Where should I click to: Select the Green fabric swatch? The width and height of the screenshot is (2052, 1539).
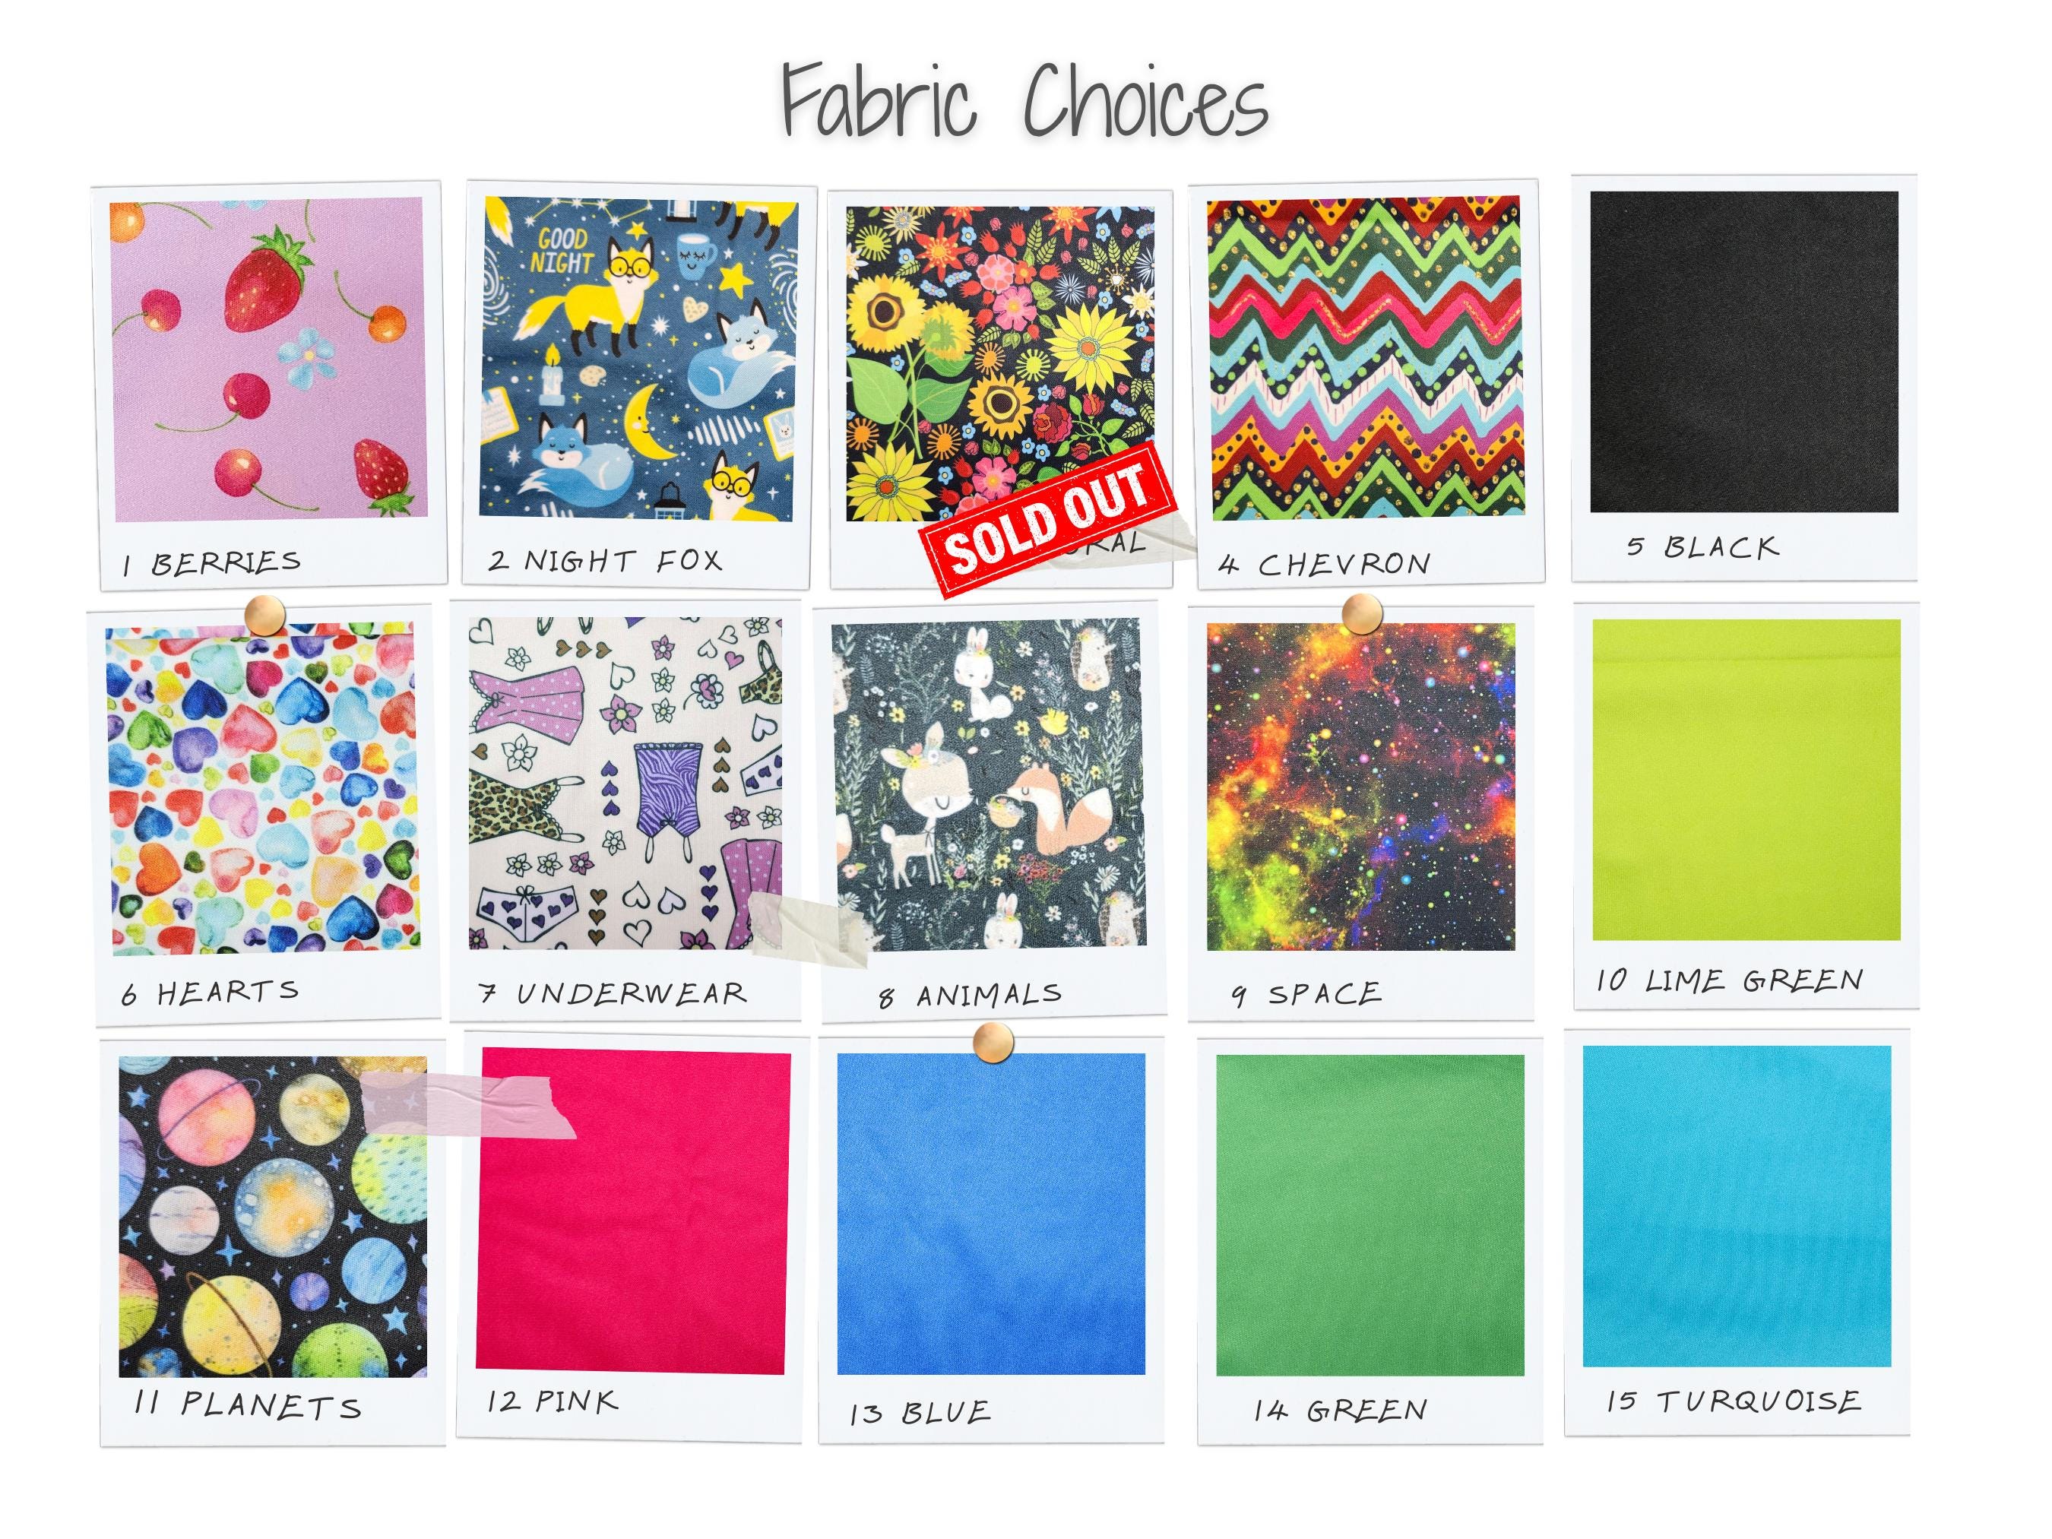tap(1370, 1215)
